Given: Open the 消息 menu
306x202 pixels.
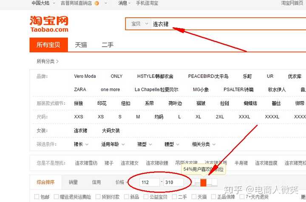Looking at the screenshot, I should click(124, 3).
